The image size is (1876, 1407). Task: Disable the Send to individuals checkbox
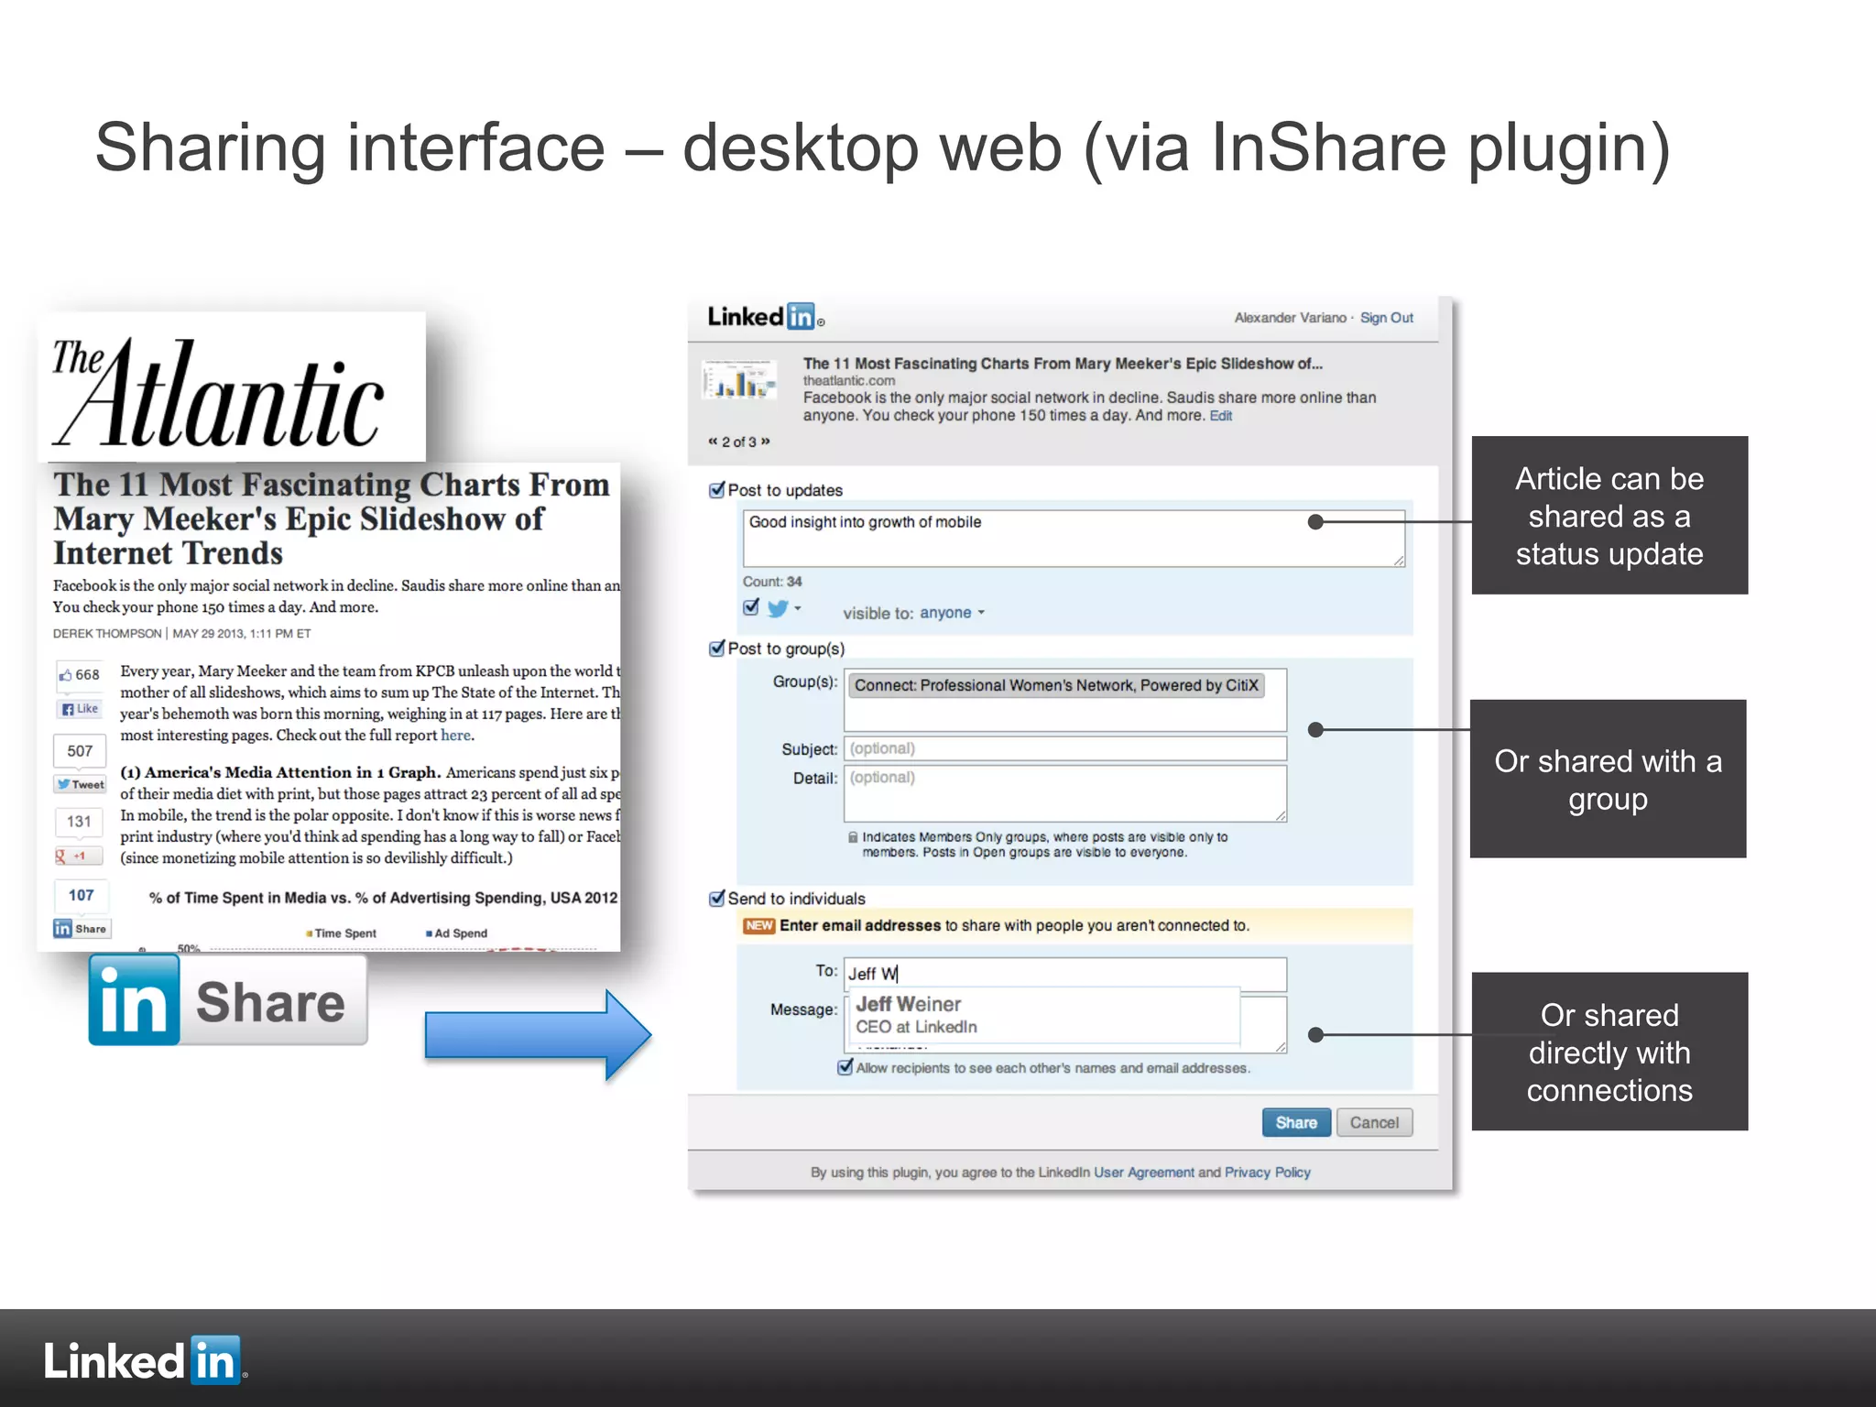click(x=717, y=899)
